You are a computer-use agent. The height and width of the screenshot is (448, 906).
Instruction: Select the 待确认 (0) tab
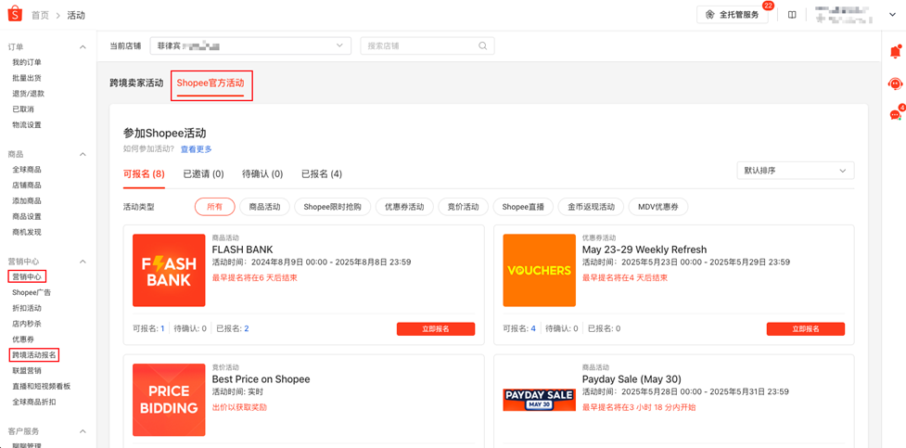262,173
